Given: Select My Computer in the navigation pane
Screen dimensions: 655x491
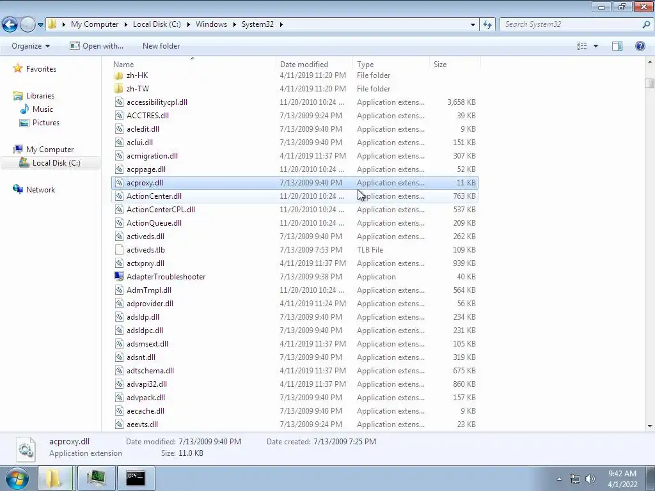Looking at the screenshot, I should point(50,150).
